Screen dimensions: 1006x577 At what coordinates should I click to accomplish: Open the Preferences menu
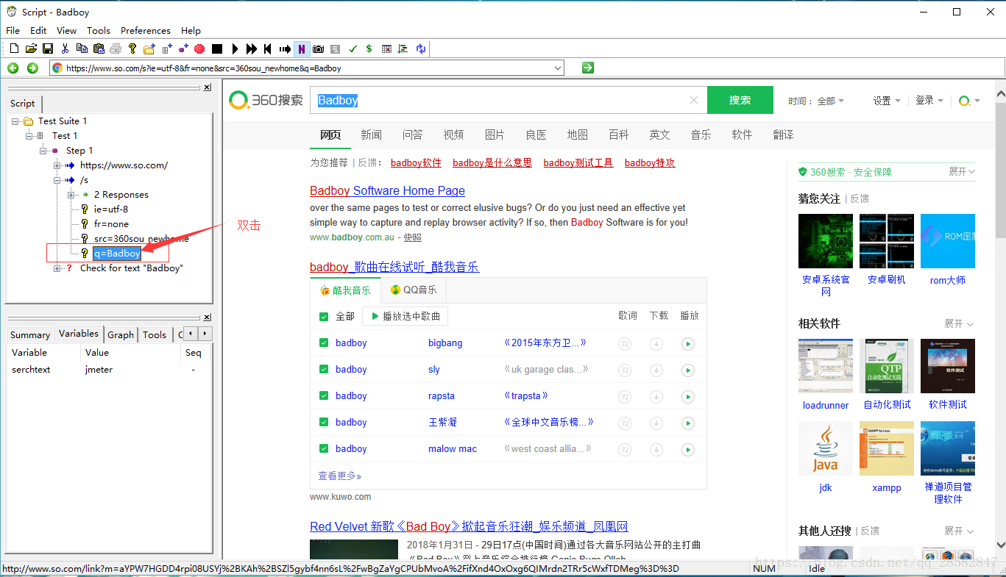coord(146,30)
